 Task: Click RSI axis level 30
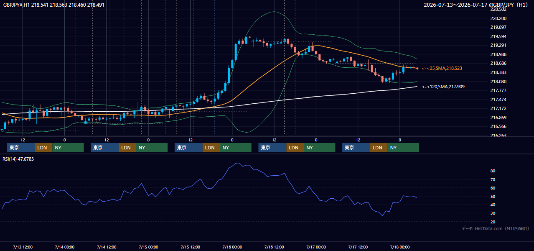493,213
